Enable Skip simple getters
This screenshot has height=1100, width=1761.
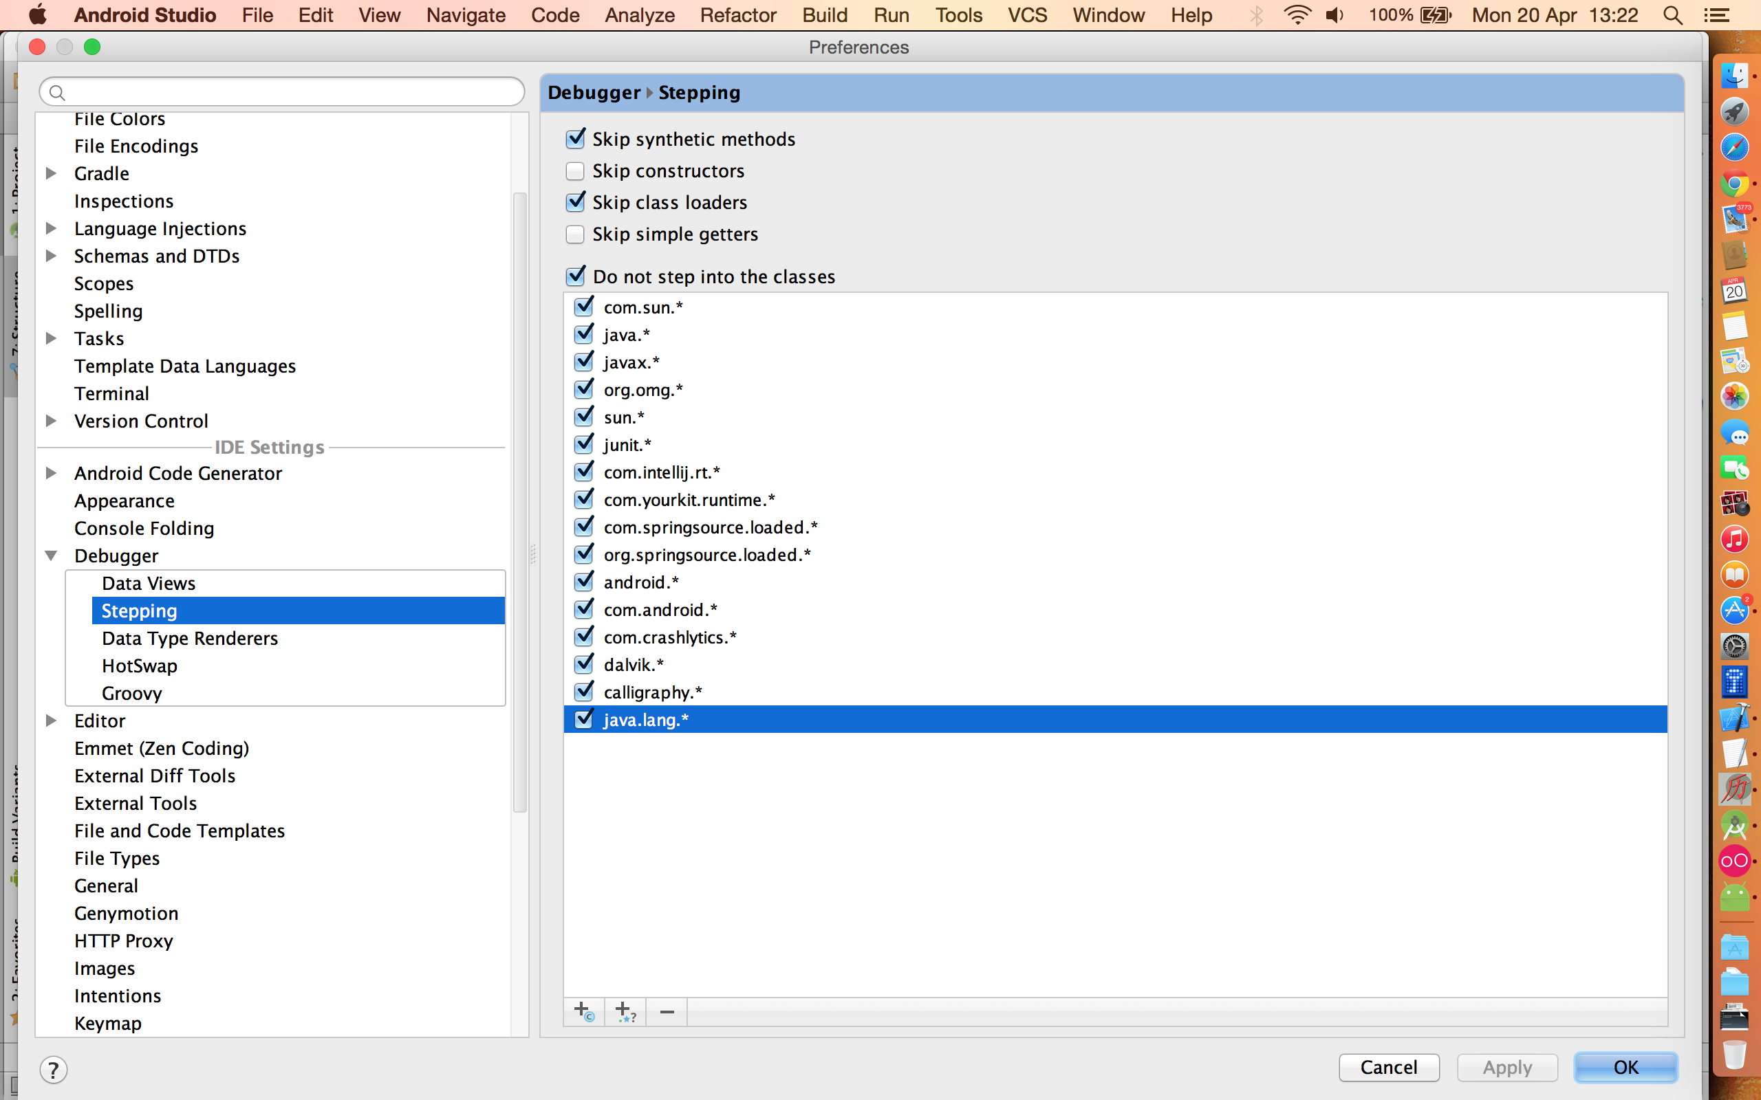pyautogui.click(x=576, y=234)
